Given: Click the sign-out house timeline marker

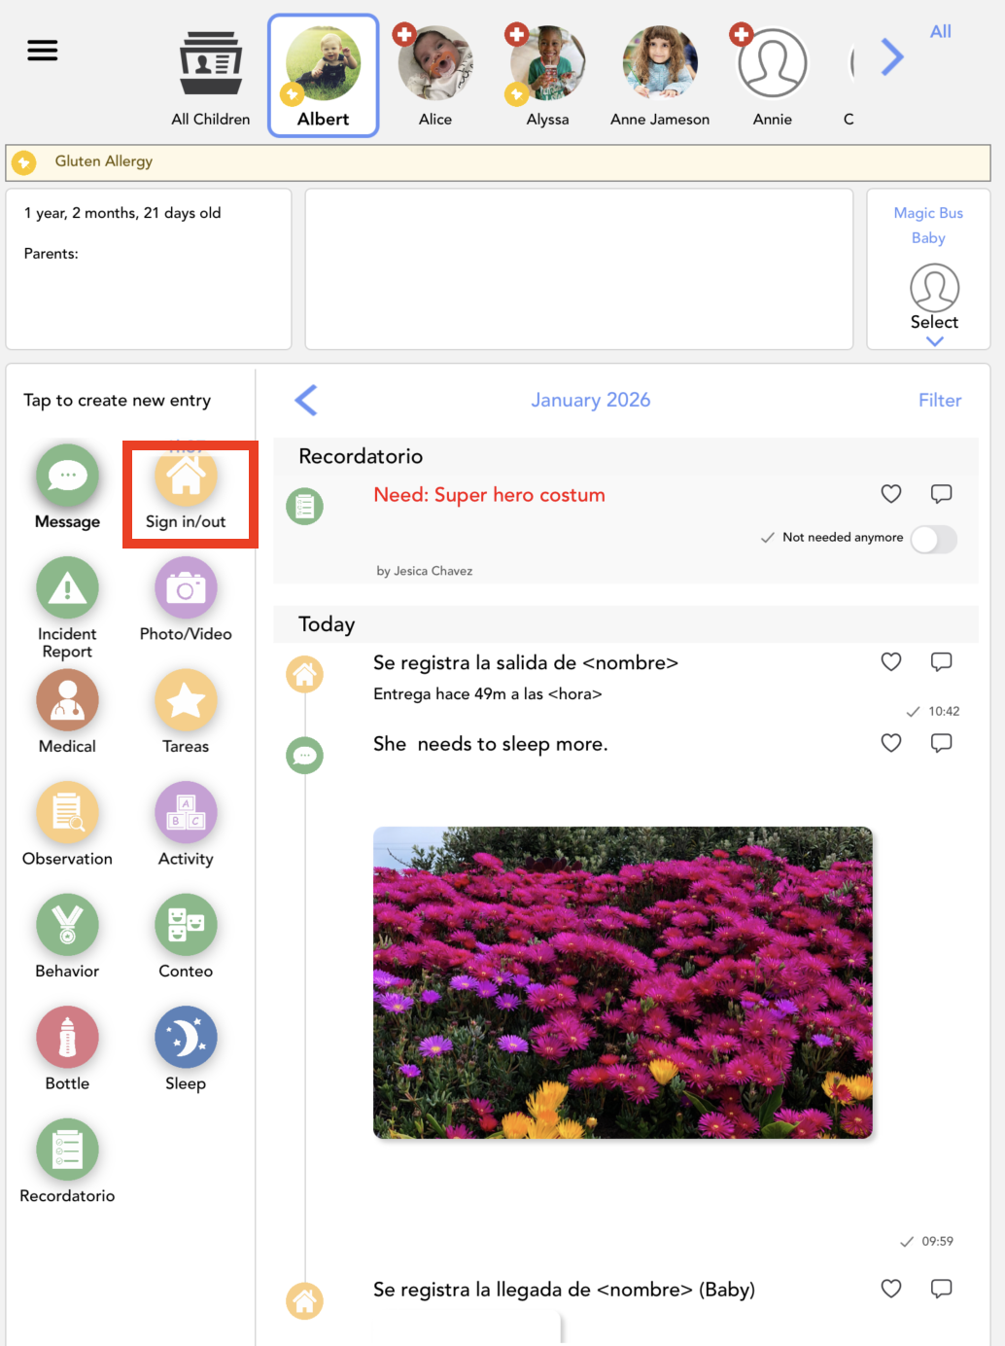Looking at the screenshot, I should click(305, 674).
